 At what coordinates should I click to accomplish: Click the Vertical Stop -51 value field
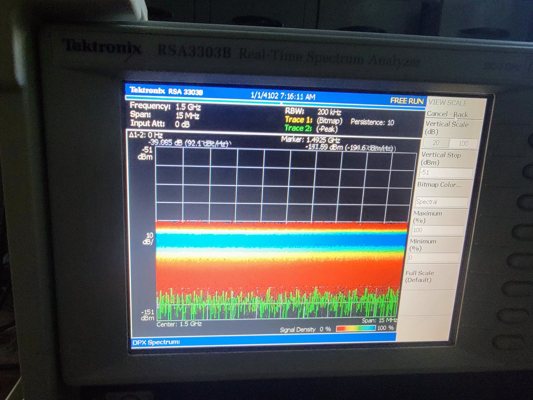pos(446,173)
